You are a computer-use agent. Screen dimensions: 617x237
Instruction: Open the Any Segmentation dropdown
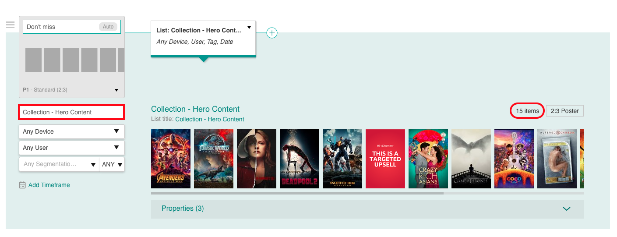pyautogui.click(x=60, y=164)
